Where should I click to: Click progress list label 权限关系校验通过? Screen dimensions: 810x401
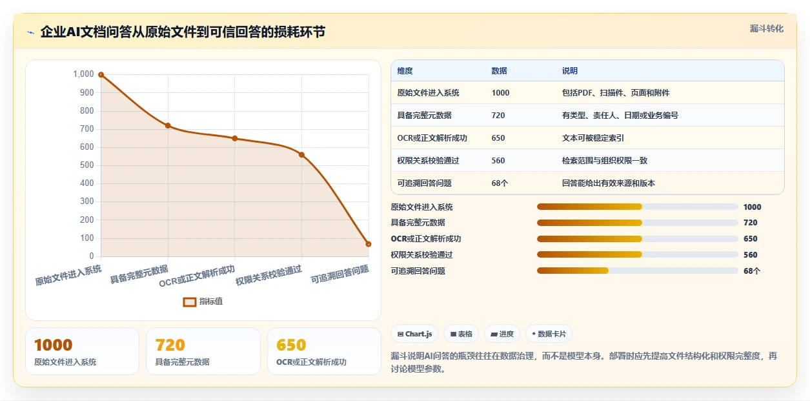click(422, 255)
